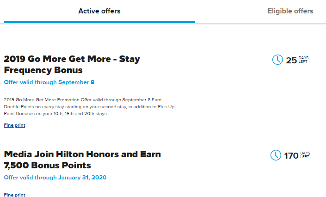This screenshot has width=326, height=197.
Task: Click DAYS LEFT label next to 25
Action: pyautogui.click(x=303, y=60)
